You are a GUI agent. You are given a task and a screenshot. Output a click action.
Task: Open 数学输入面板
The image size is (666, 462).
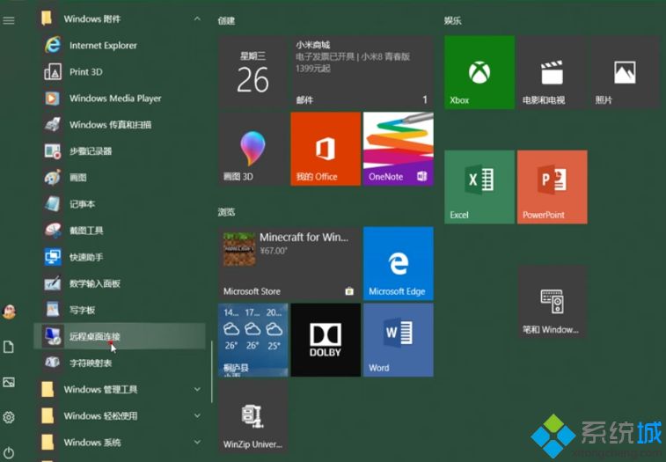point(120,283)
